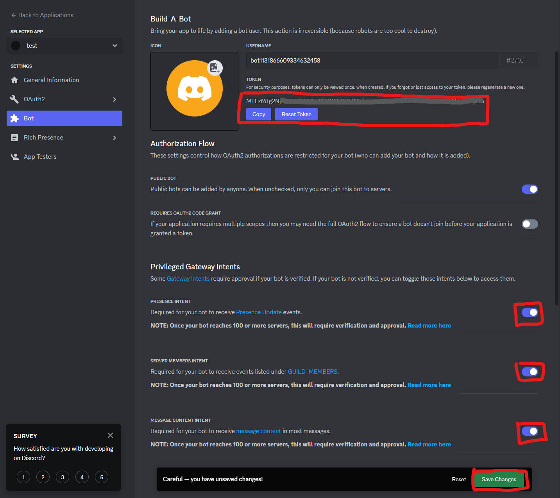This screenshot has width=560, height=498.
Task: Select survey rating 1
Action: coord(23,477)
